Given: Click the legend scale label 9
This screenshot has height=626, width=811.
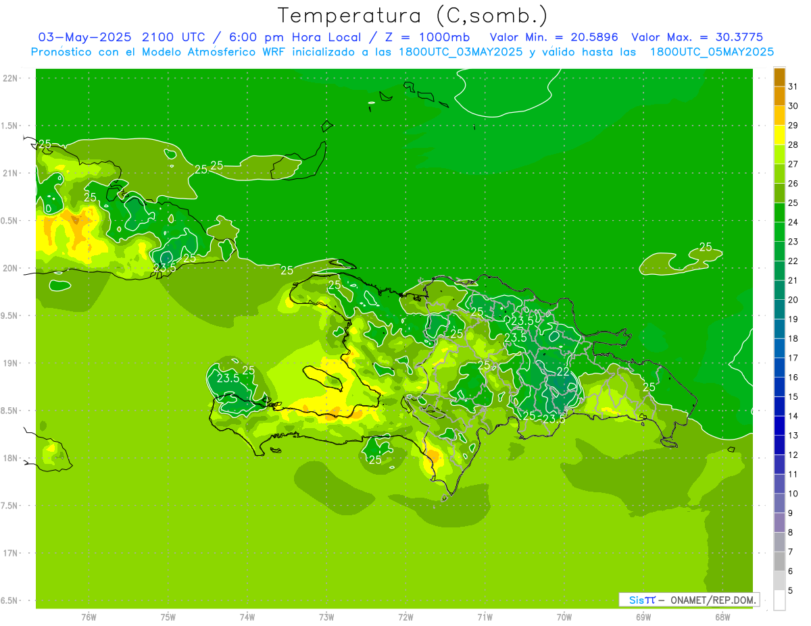Looking at the screenshot, I should point(791,513).
